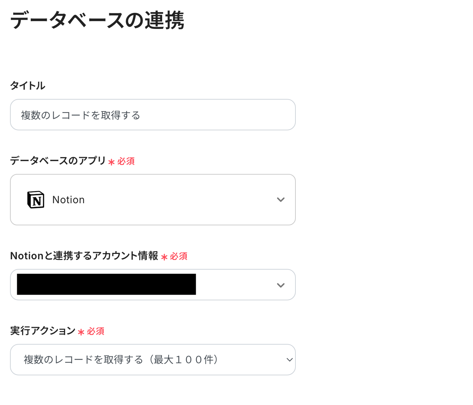Click red asterisk beside 実行アクション label
The height and width of the screenshot is (405, 473).
point(81,332)
